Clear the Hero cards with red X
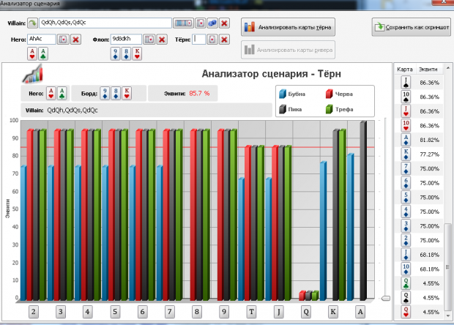Image resolution: width=454 pixels, height=325 pixels. (x=75, y=40)
